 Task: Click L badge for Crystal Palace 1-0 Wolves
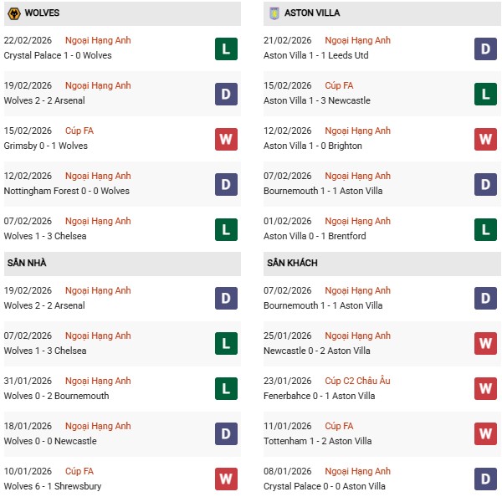(226, 49)
